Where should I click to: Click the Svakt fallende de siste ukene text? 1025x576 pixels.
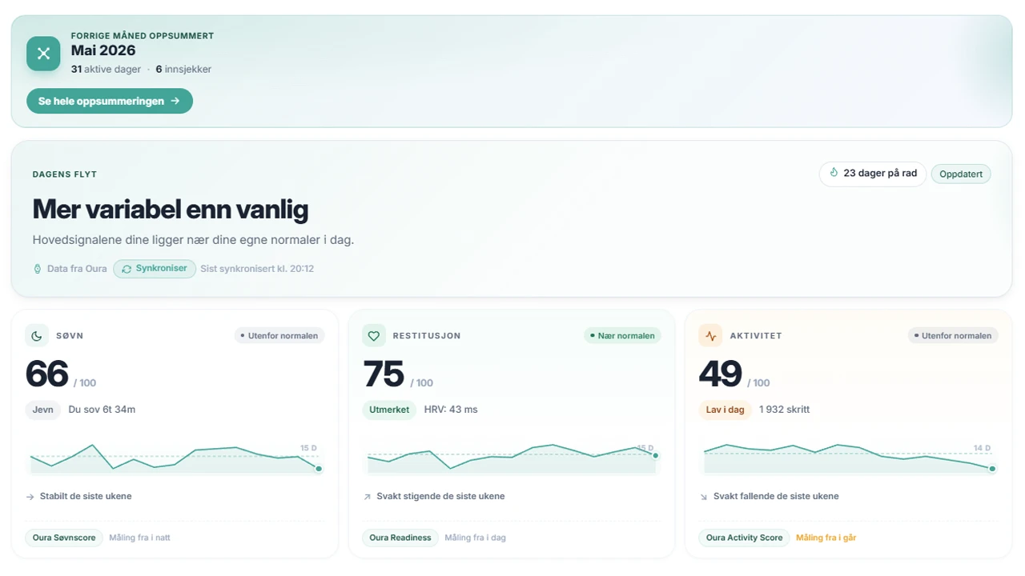pos(776,497)
